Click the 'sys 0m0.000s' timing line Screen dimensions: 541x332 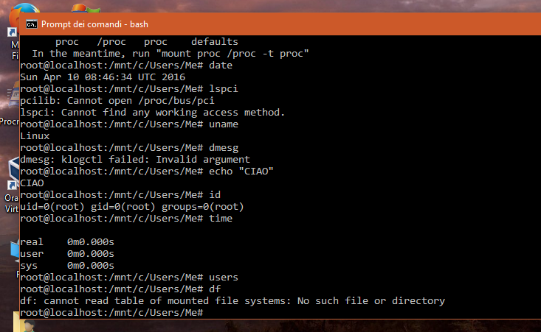(x=67, y=265)
